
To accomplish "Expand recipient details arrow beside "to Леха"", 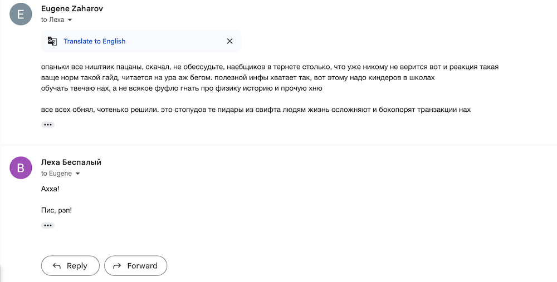I will click(x=70, y=20).
